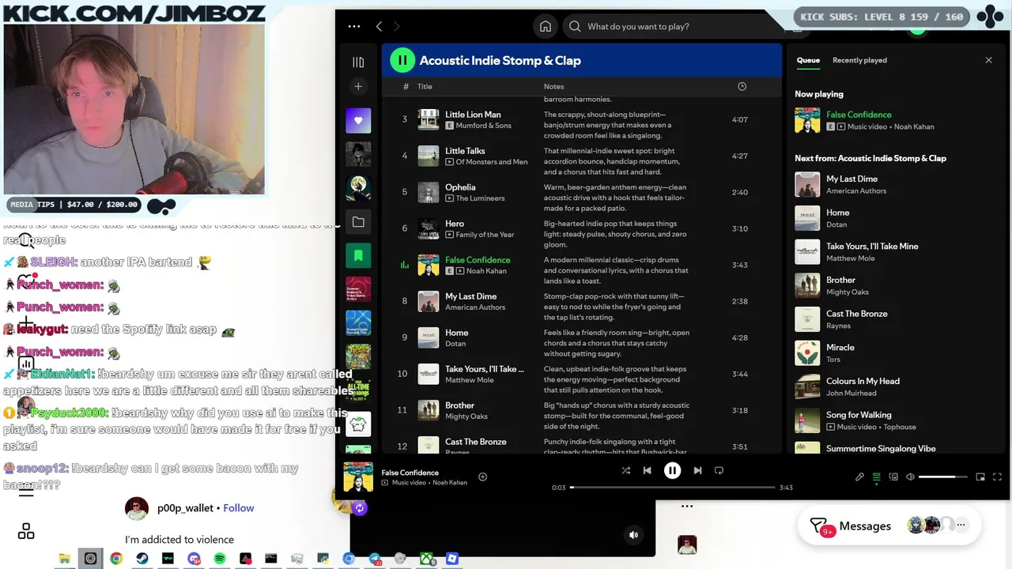Click the 'What do you want to play?' search field
This screenshot has height=569, width=1012.
(x=672, y=26)
